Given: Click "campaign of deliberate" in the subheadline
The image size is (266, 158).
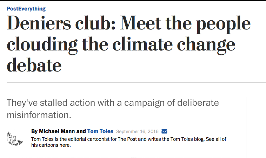Looking at the screenshot, I should 172,103.
